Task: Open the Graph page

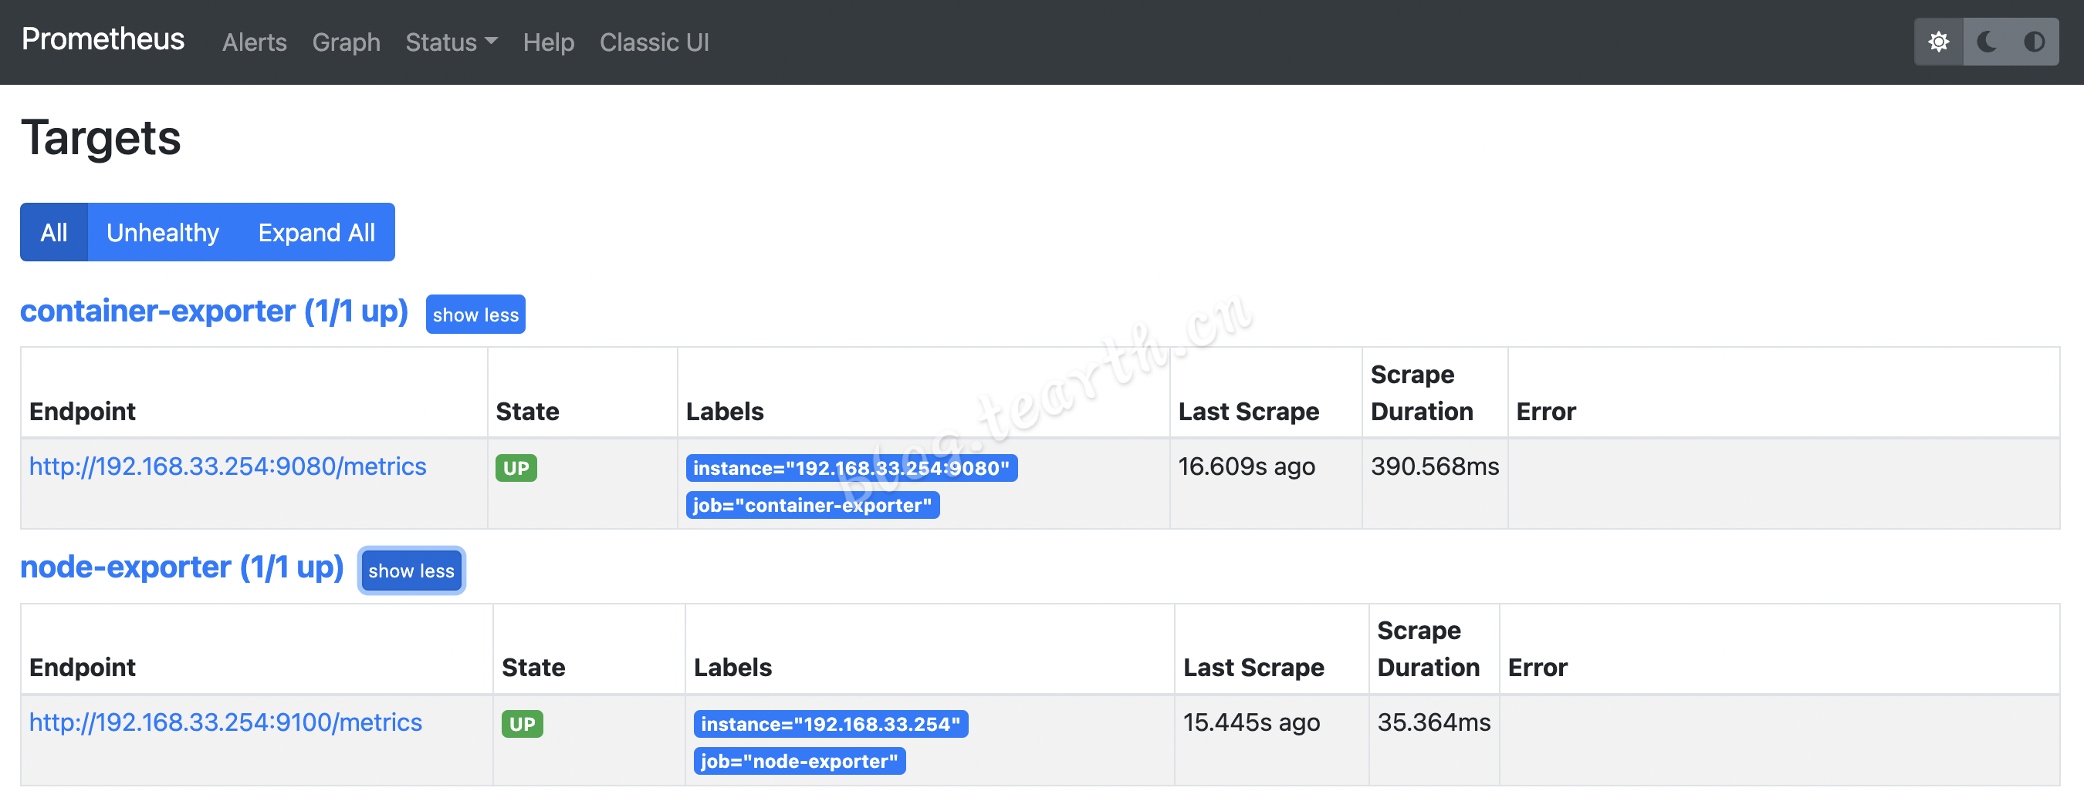Action: [347, 42]
